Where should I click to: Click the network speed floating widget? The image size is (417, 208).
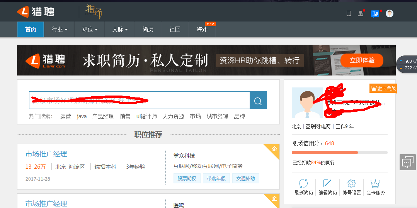pyautogui.click(x=407, y=64)
